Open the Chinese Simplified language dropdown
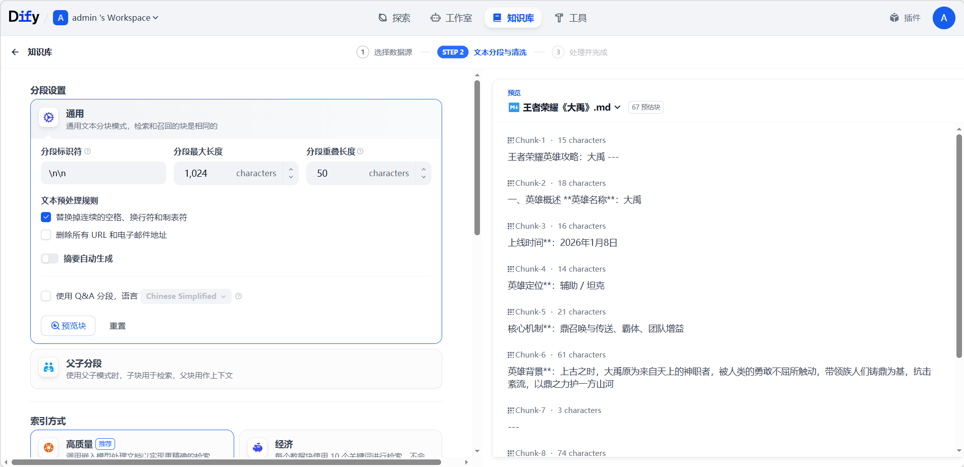 [186, 296]
